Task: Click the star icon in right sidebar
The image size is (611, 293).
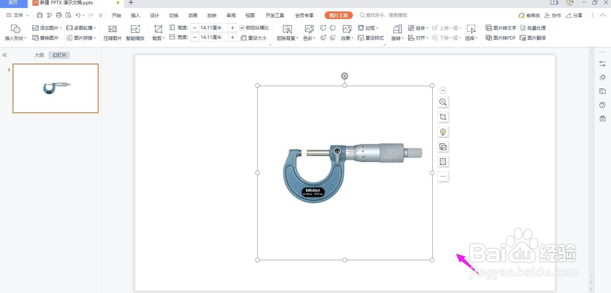Action: [603, 77]
